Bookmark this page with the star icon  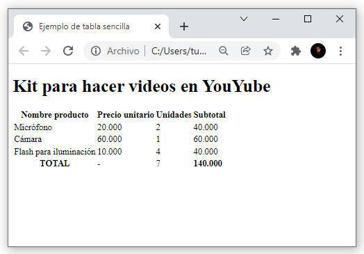coord(268,51)
